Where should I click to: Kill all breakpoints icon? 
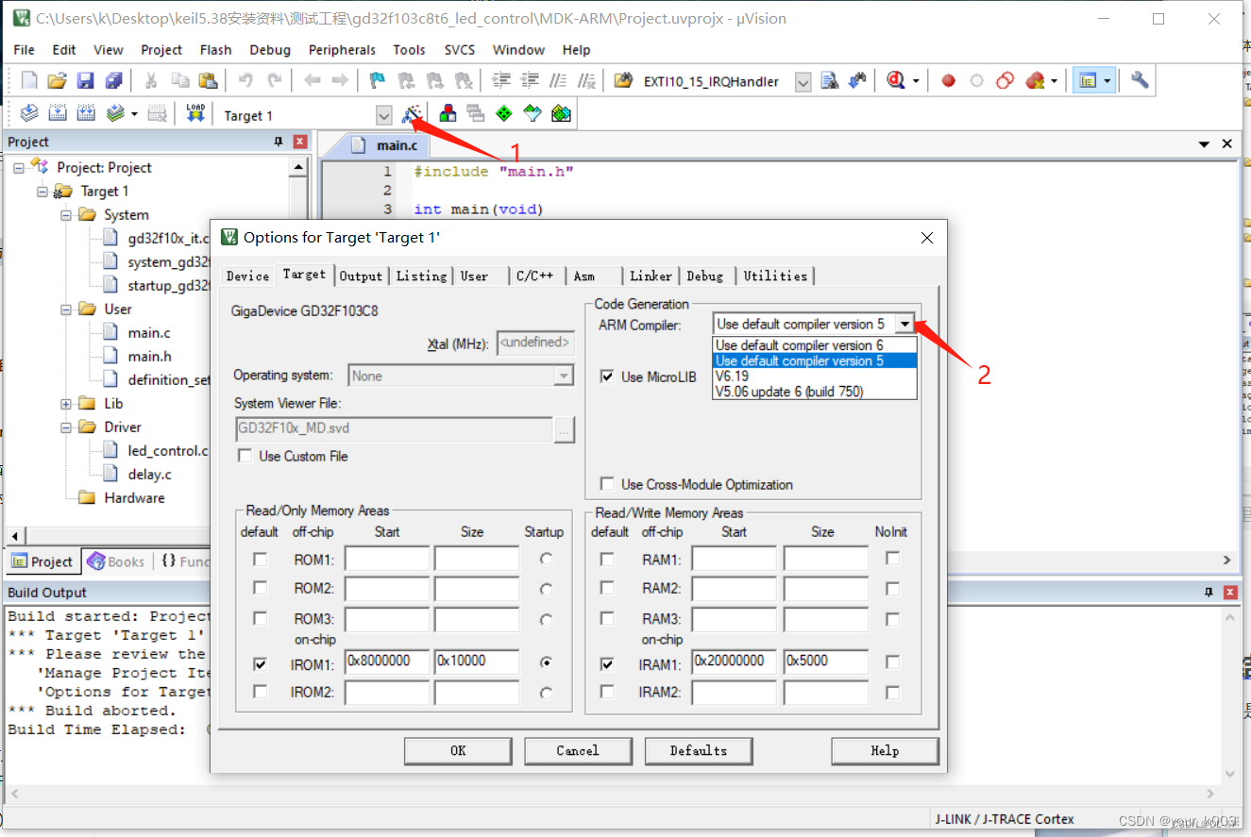tap(1036, 81)
